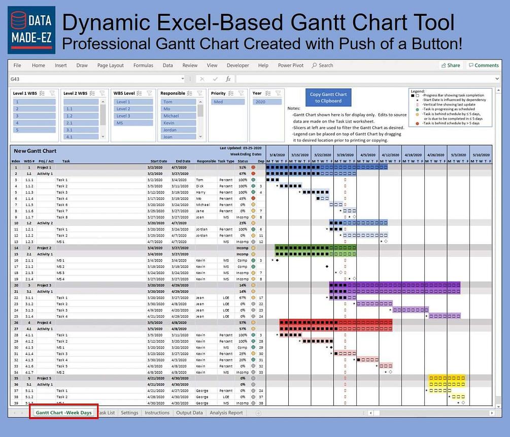Switch to the Settings worksheet tab
Viewport: 510px width, 437px height.
[129, 413]
